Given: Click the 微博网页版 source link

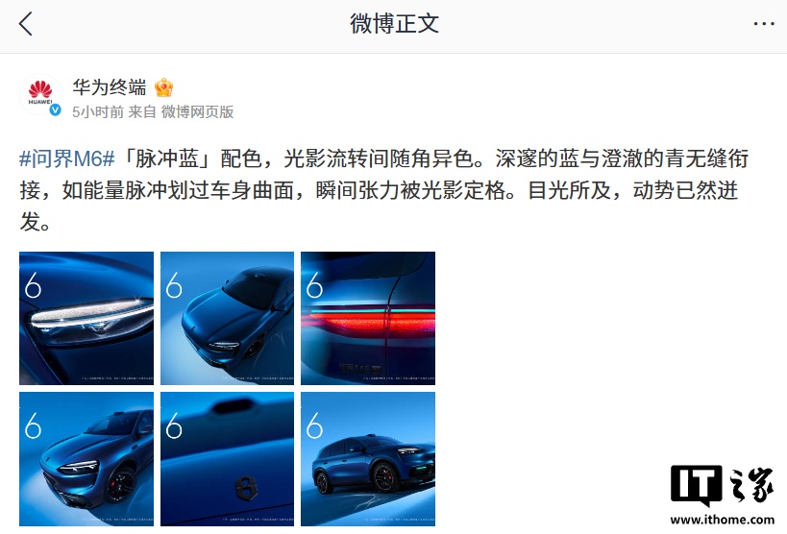Looking at the screenshot, I should [197, 112].
